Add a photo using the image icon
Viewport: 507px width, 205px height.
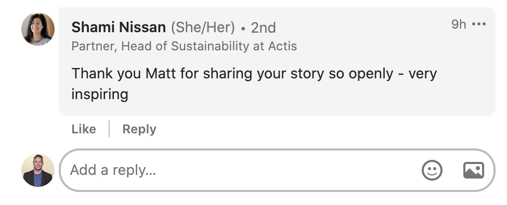[x=474, y=170]
